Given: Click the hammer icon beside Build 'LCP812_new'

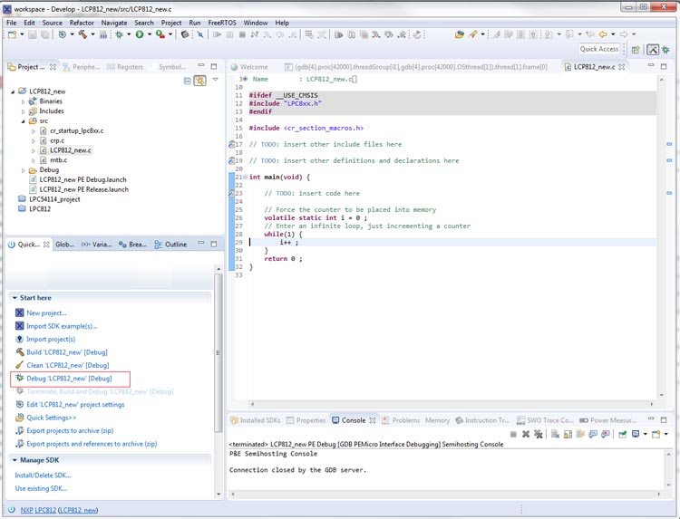Looking at the screenshot, I should 19,351.
